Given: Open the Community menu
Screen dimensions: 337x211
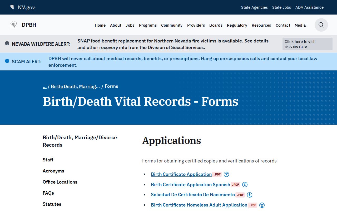Looking at the screenshot, I should pyautogui.click(x=172, y=25).
